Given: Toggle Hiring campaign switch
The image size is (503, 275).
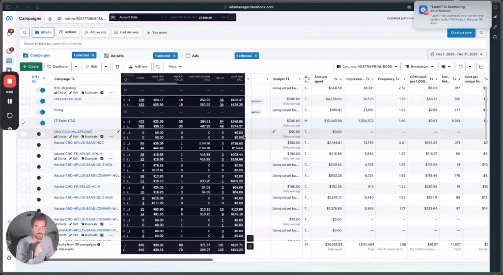Looking at the screenshot, I should click(x=41, y=112).
